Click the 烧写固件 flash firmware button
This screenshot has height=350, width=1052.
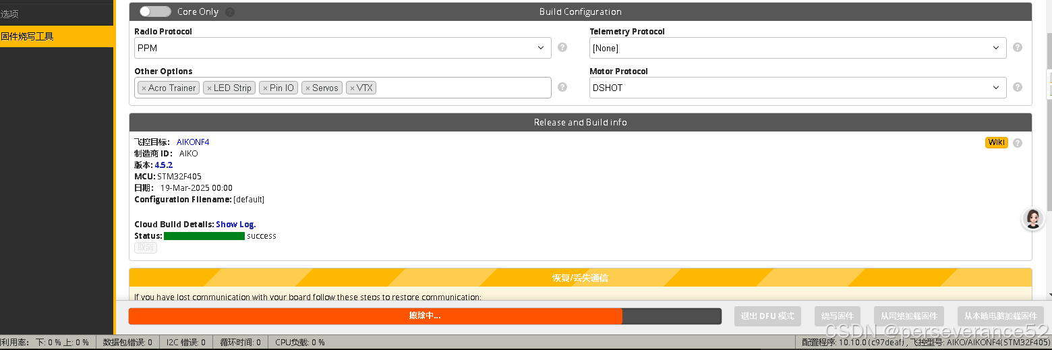point(838,316)
